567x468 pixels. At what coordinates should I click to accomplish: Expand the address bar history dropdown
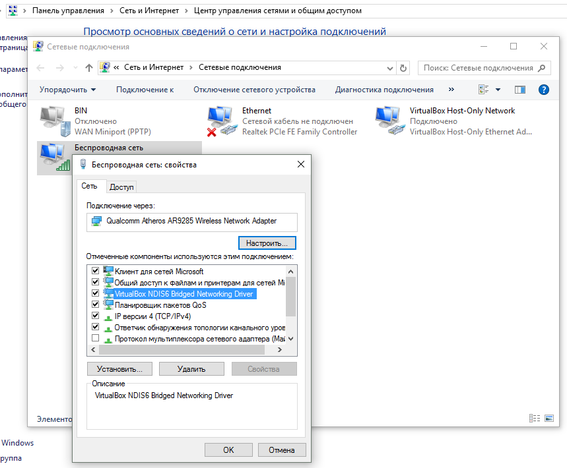point(390,68)
